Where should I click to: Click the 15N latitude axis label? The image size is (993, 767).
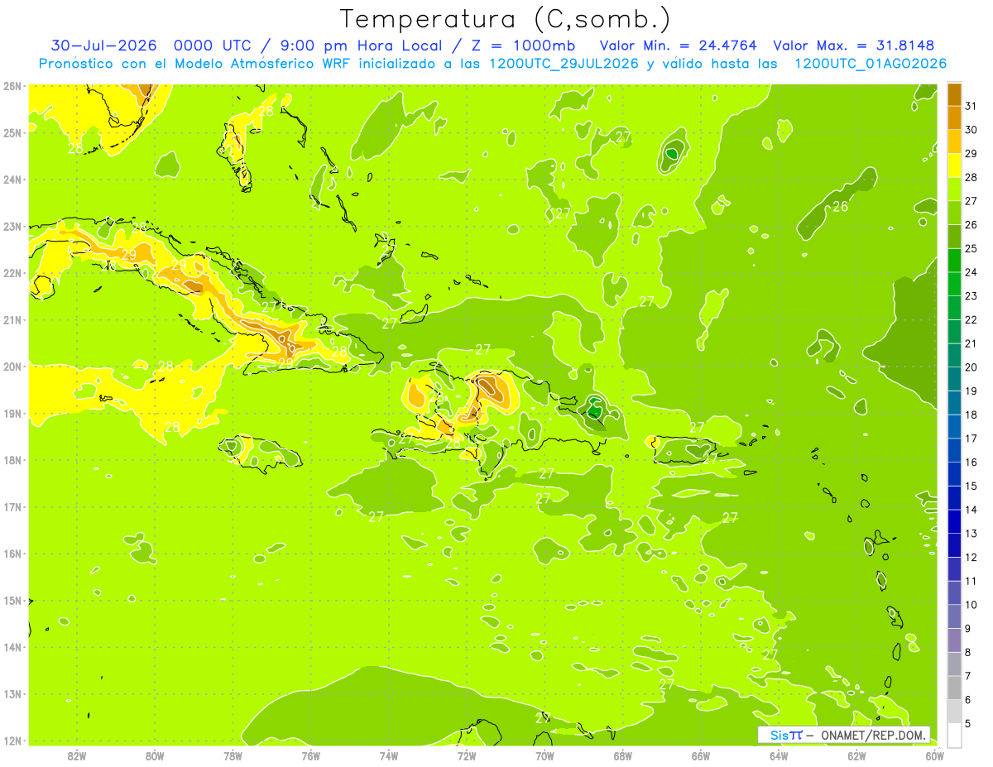[x=12, y=600]
